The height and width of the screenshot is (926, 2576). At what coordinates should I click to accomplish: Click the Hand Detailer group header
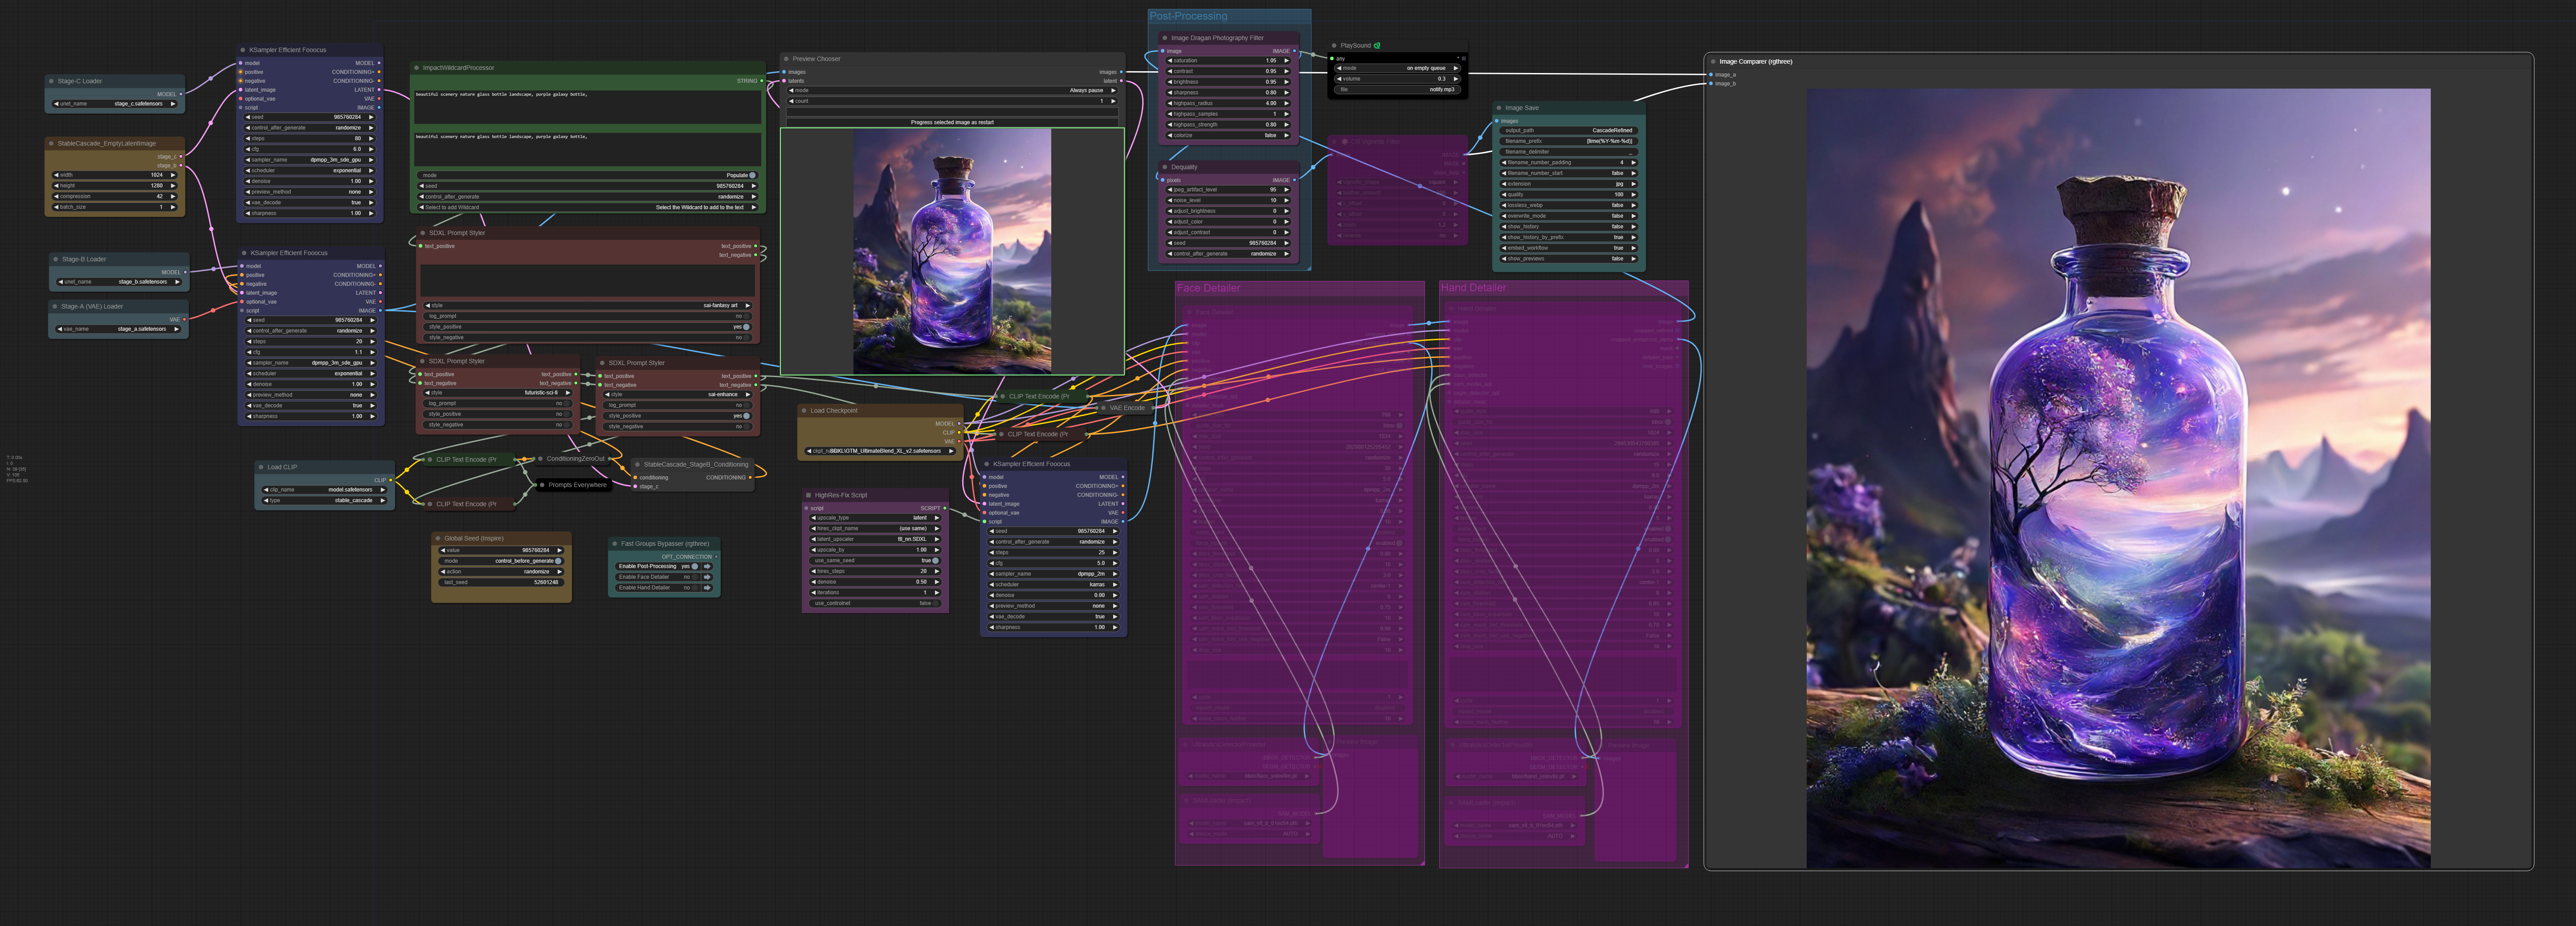1473,288
